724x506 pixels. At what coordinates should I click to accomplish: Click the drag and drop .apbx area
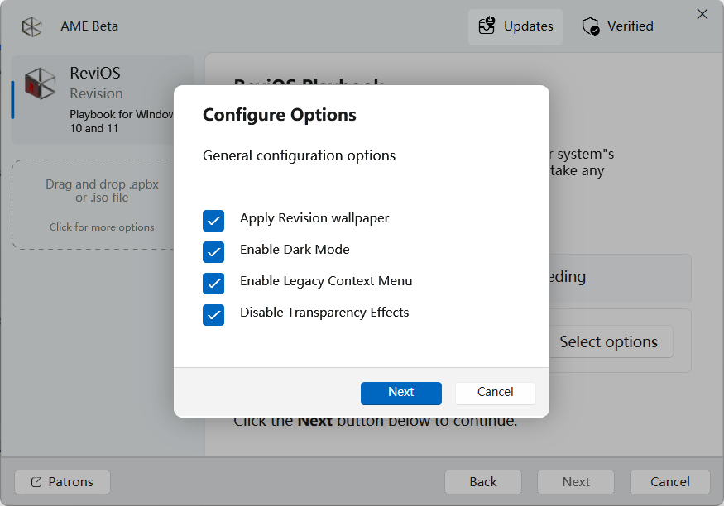(102, 204)
